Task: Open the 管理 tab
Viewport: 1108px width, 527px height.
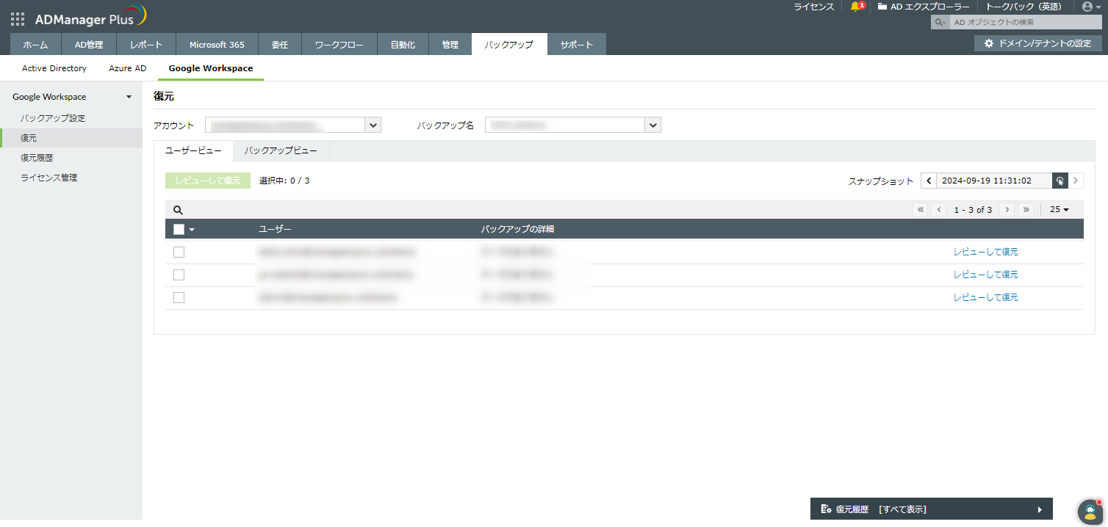Action: coord(450,45)
